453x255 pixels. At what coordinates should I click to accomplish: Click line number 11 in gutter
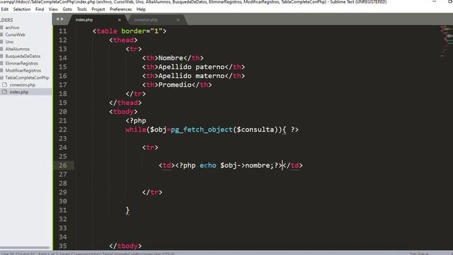point(63,31)
